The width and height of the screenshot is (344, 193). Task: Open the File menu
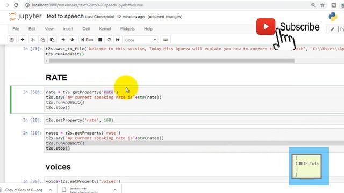click(x=16, y=29)
